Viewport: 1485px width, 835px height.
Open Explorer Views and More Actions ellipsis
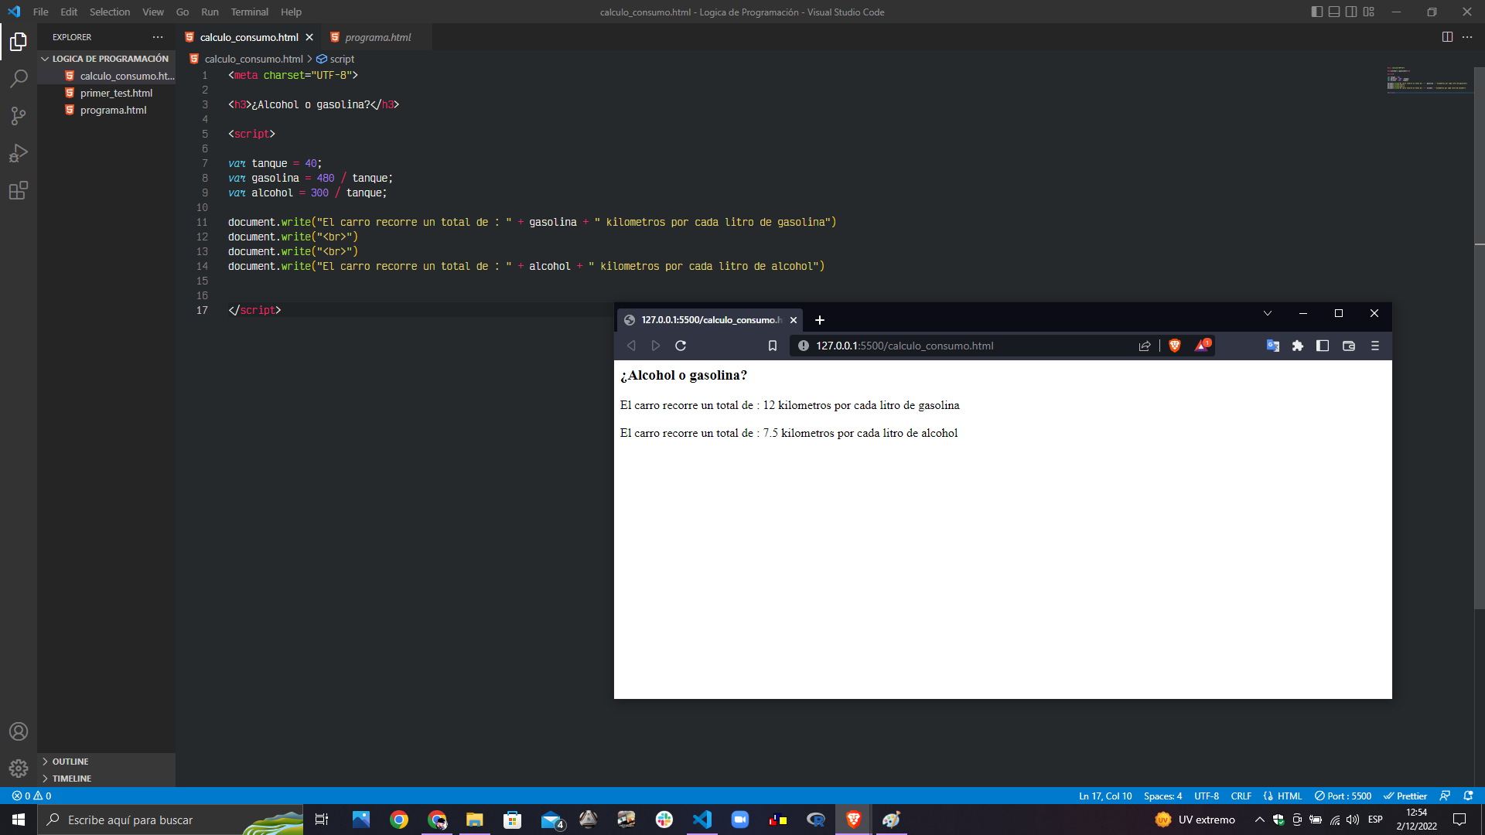pyautogui.click(x=158, y=37)
